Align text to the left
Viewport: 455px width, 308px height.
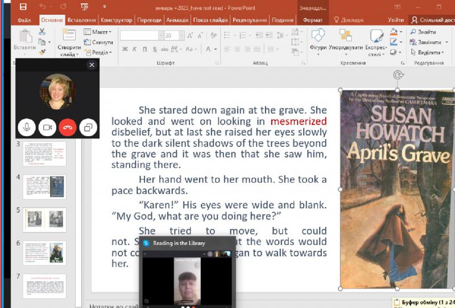(227, 49)
